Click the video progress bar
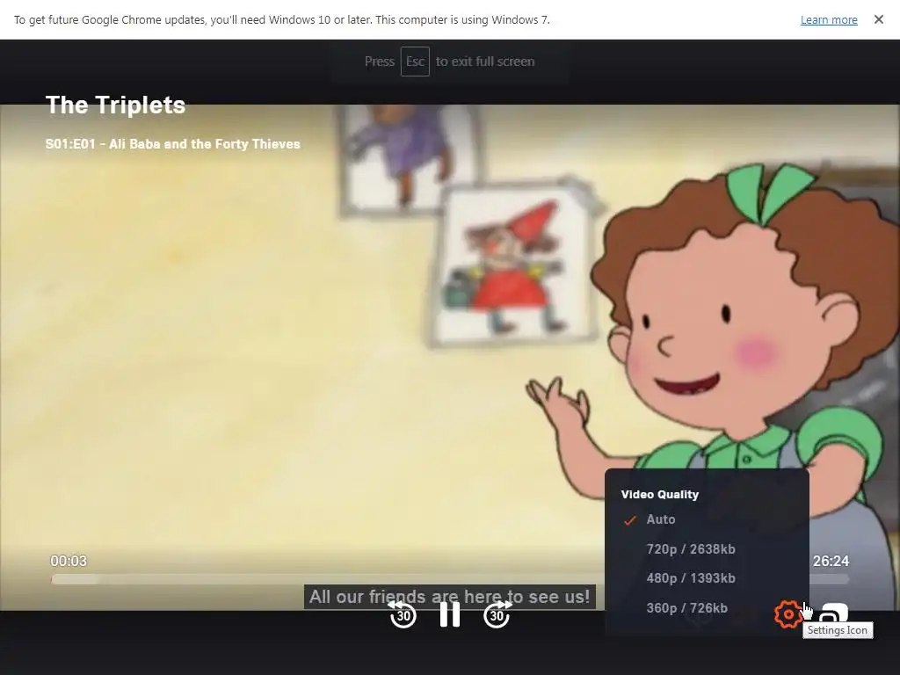This screenshot has width=900, height=675. pyautogui.click(x=449, y=580)
